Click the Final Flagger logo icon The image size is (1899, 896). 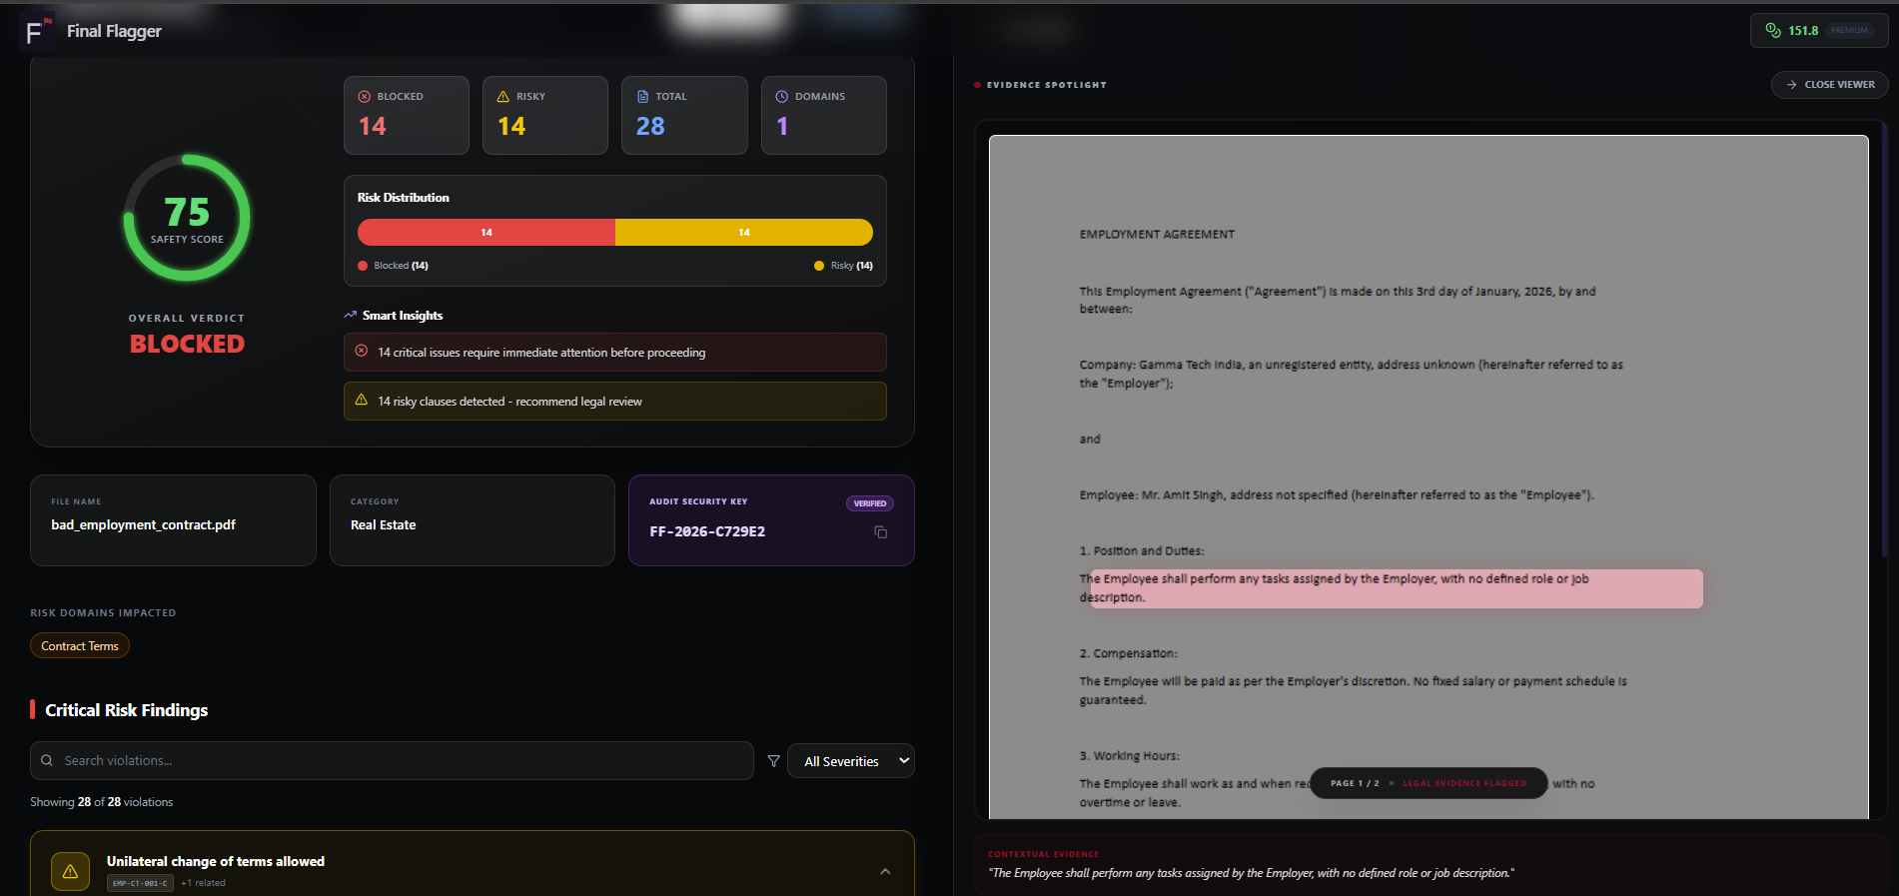tap(36, 32)
